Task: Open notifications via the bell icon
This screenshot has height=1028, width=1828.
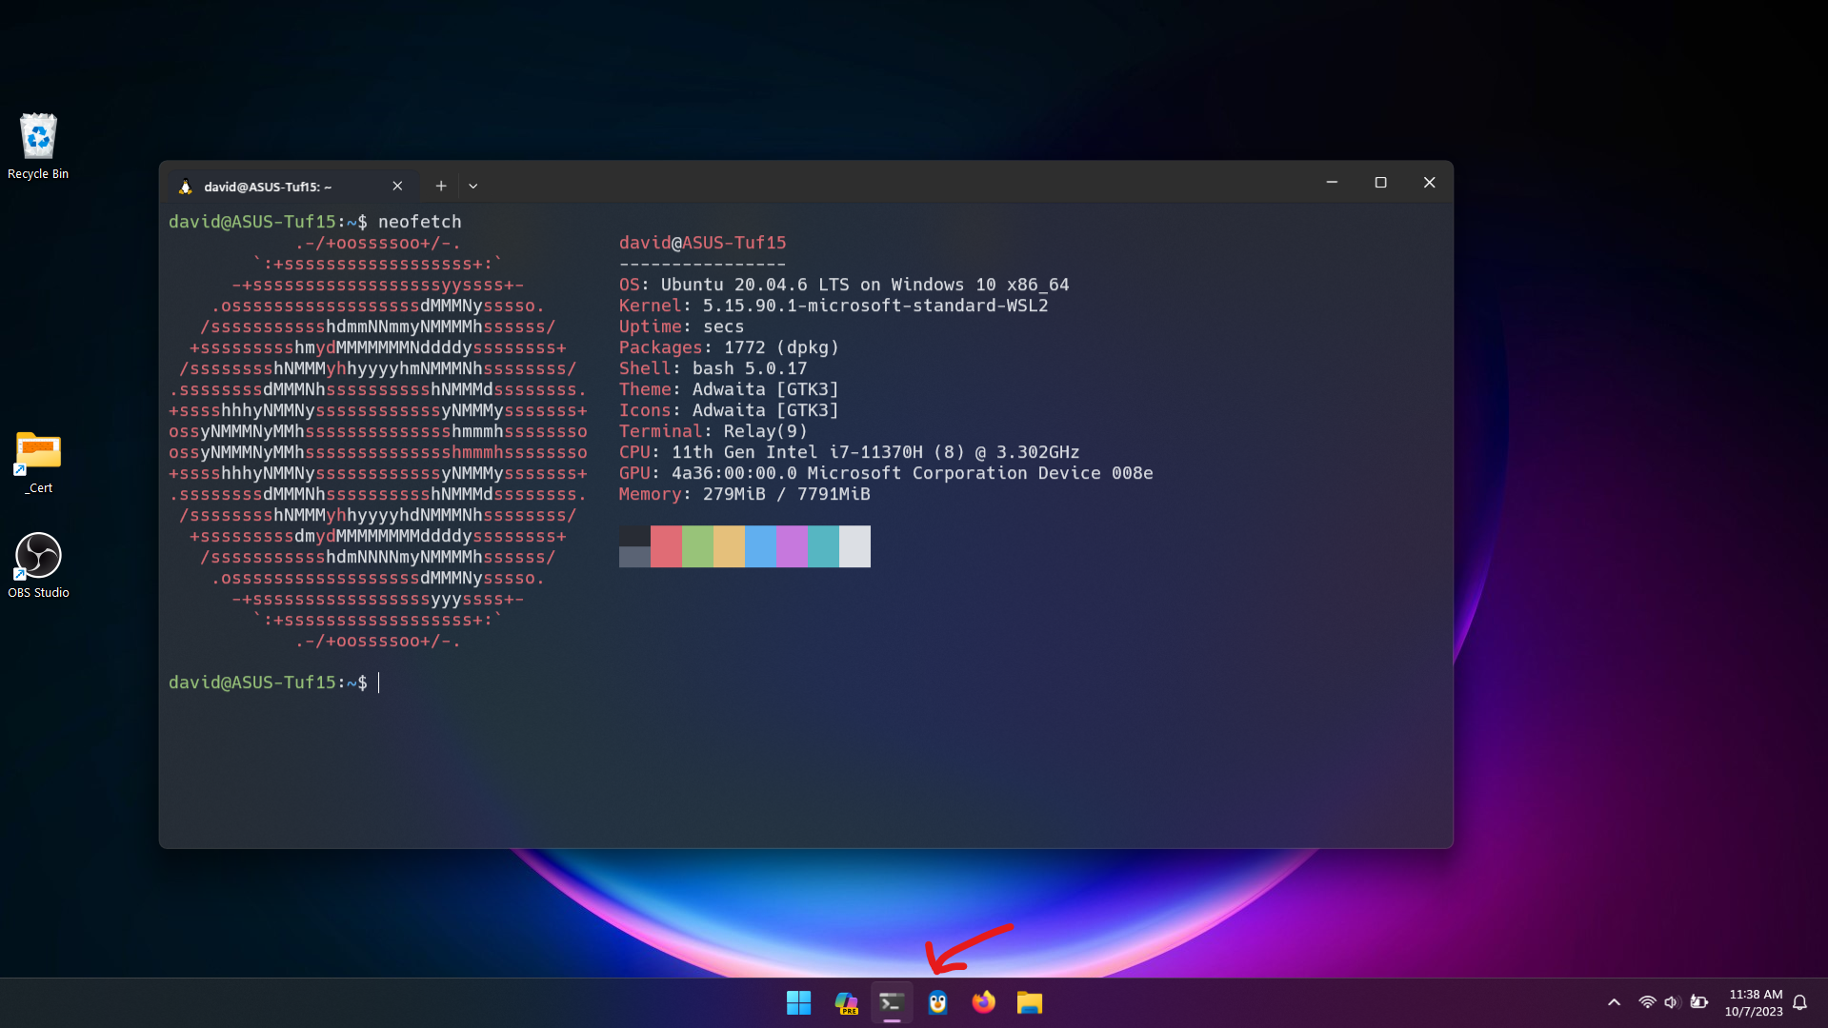Action: [x=1799, y=1002]
